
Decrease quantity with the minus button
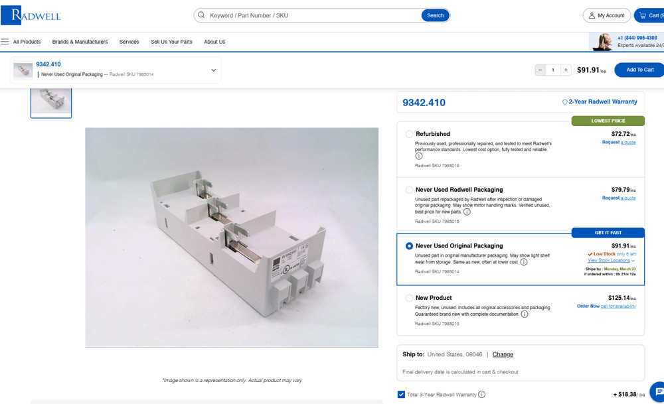(540, 70)
